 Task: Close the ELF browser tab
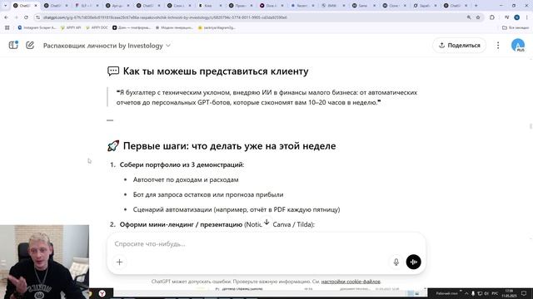(x=97, y=6)
